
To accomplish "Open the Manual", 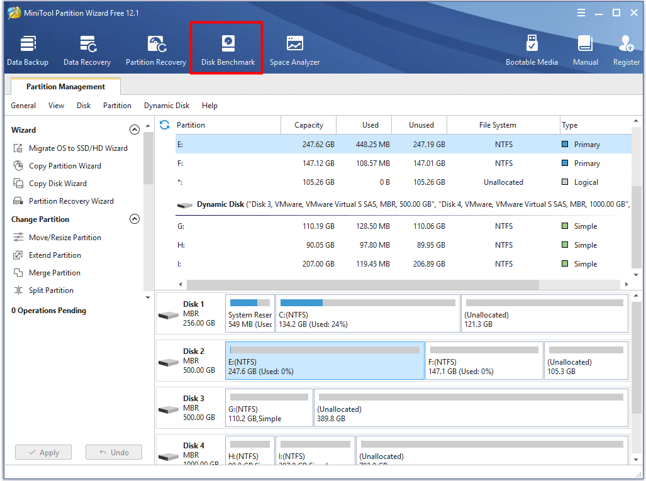I will pyautogui.click(x=585, y=50).
